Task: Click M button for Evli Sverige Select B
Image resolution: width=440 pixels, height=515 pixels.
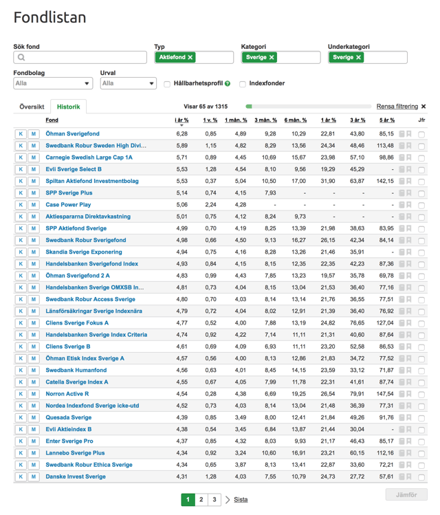Action: (x=34, y=169)
